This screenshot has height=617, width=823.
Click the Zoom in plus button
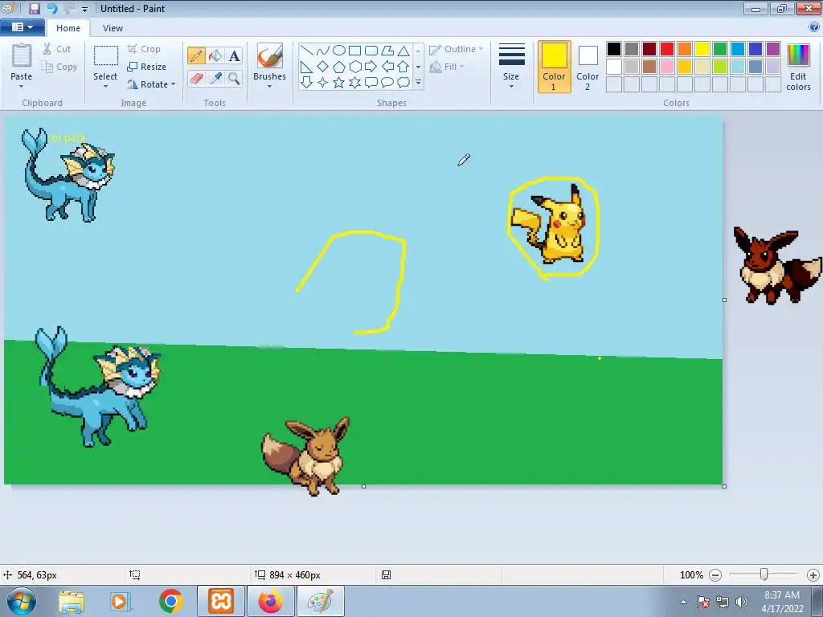pyautogui.click(x=813, y=575)
